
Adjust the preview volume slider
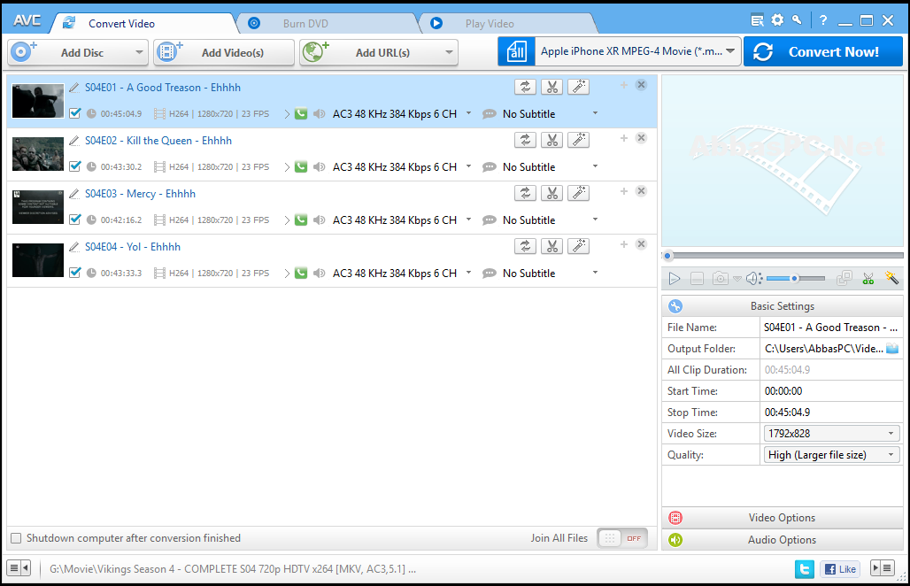click(x=796, y=279)
